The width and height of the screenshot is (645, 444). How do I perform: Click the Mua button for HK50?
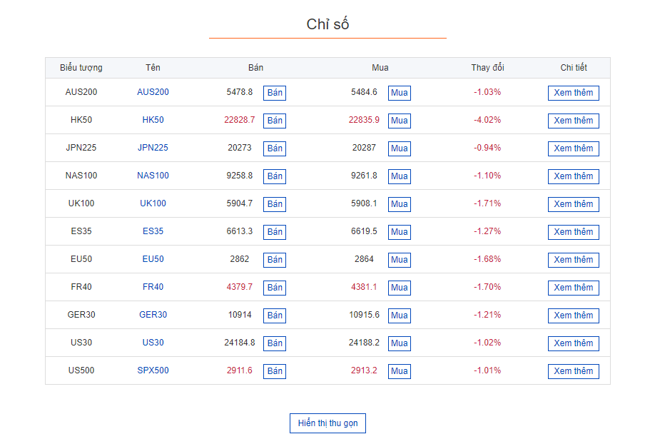400,121
